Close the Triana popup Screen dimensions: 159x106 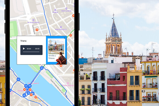65,38
